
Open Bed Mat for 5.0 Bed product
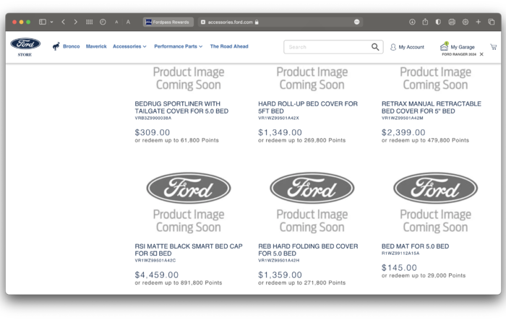pyautogui.click(x=415, y=246)
